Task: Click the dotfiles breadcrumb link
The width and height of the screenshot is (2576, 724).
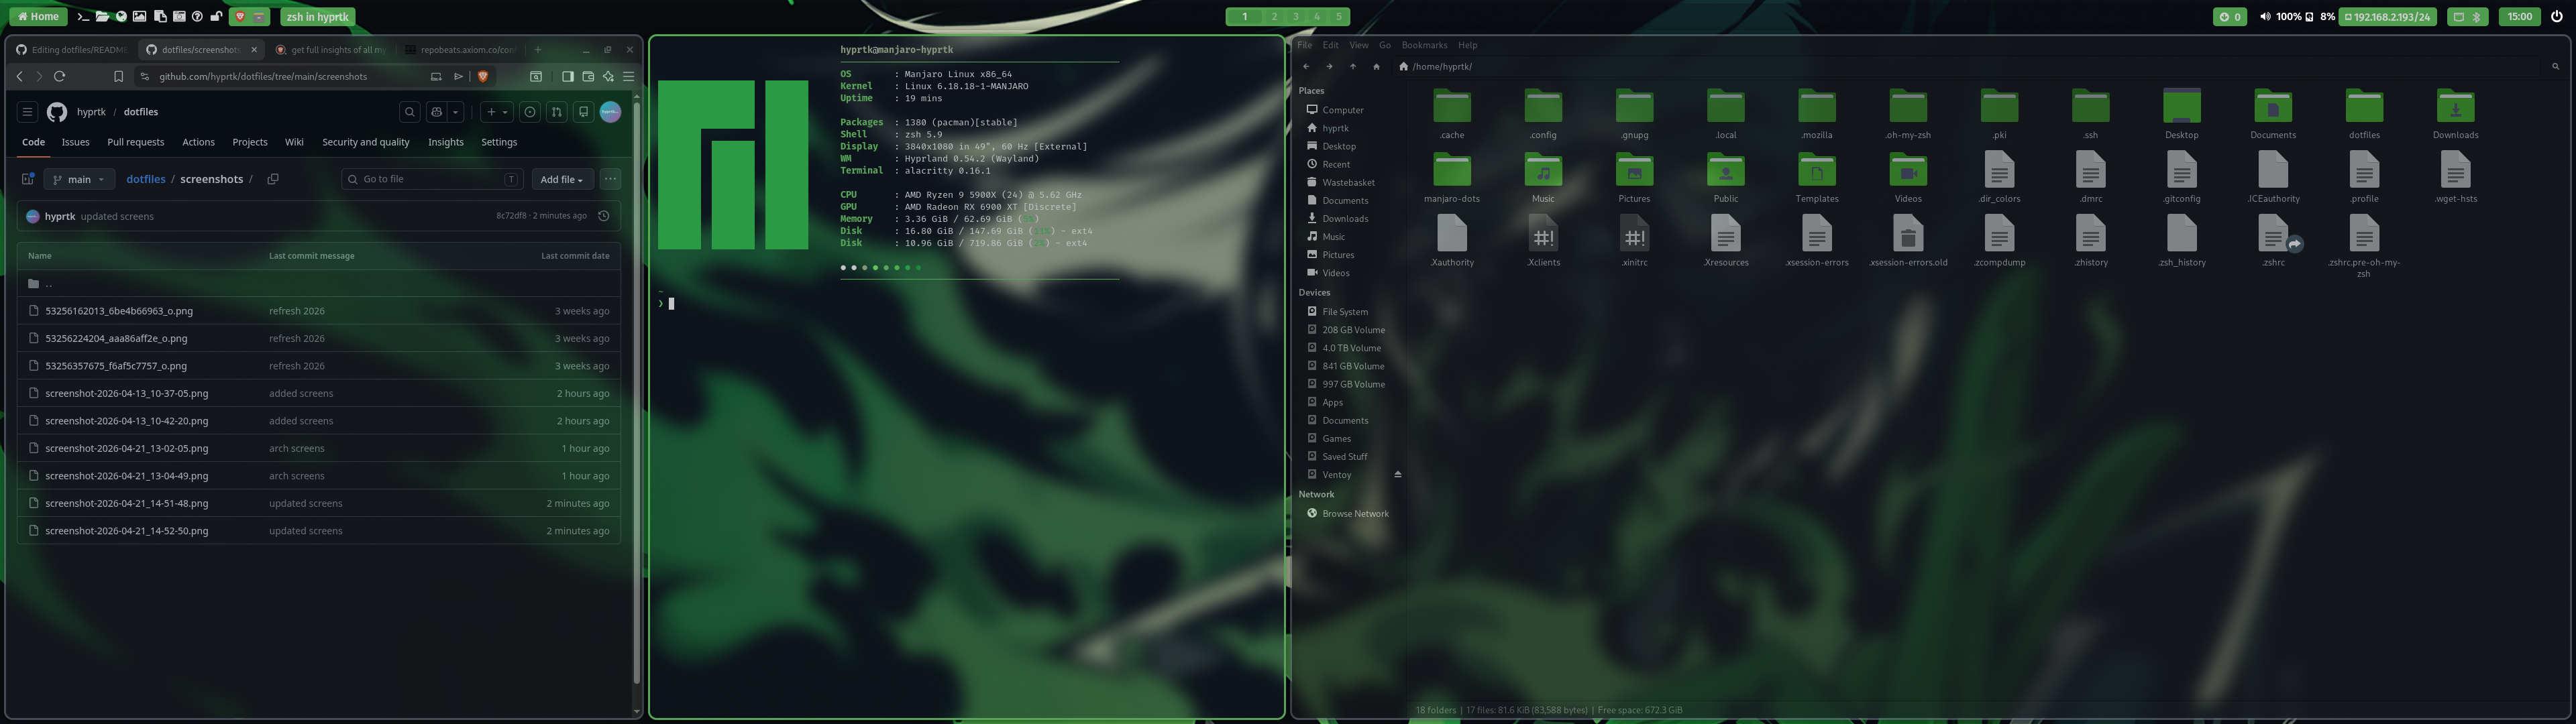Action: (x=145, y=179)
